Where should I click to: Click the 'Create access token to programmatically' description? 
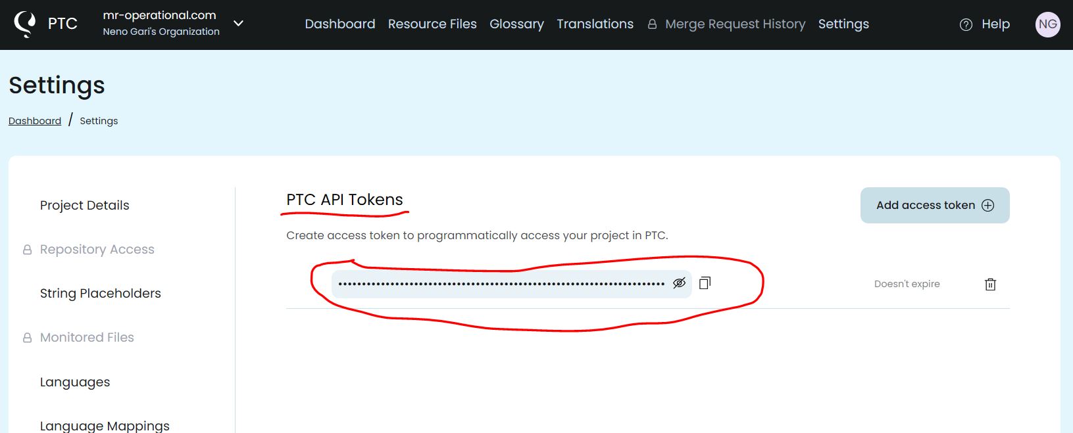point(477,235)
